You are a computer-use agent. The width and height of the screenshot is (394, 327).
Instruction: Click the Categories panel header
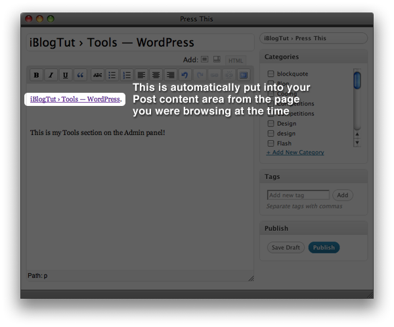click(314, 57)
